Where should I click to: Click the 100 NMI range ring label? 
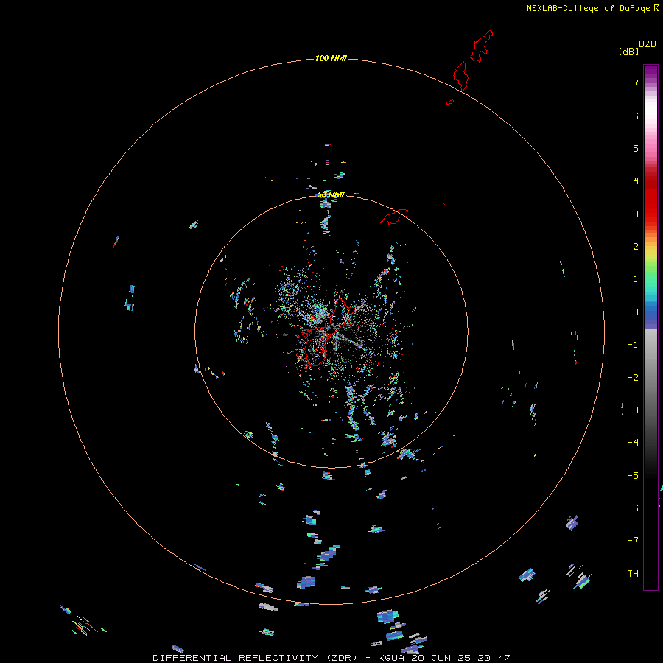click(331, 58)
